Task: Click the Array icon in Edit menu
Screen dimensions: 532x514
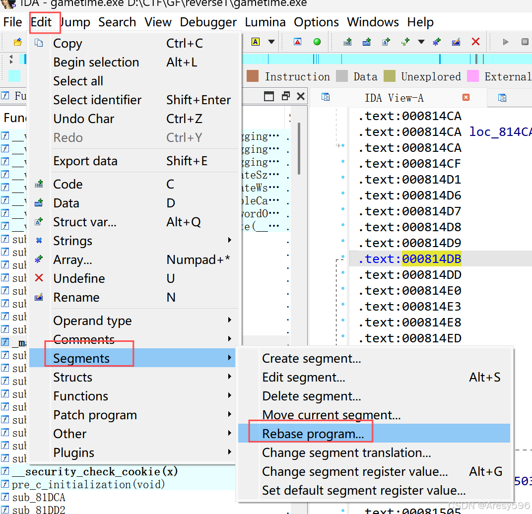Action: pyautogui.click(x=39, y=259)
